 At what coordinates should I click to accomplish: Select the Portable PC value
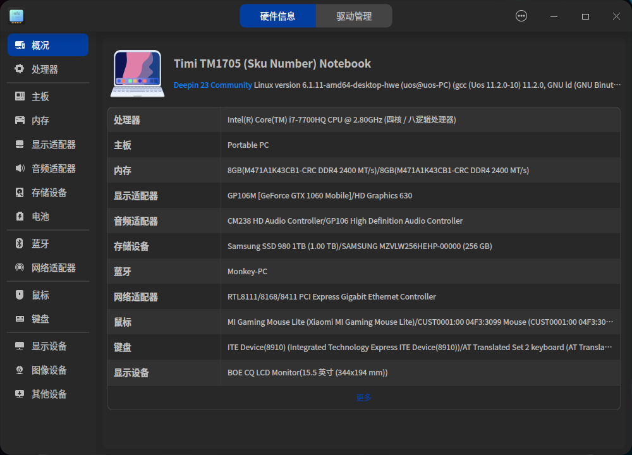coord(248,145)
